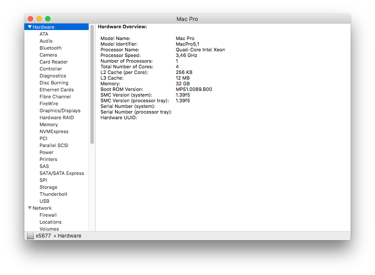Select Controller in the hardware list
This screenshot has width=375, height=275.
click(x=51, y=69)
